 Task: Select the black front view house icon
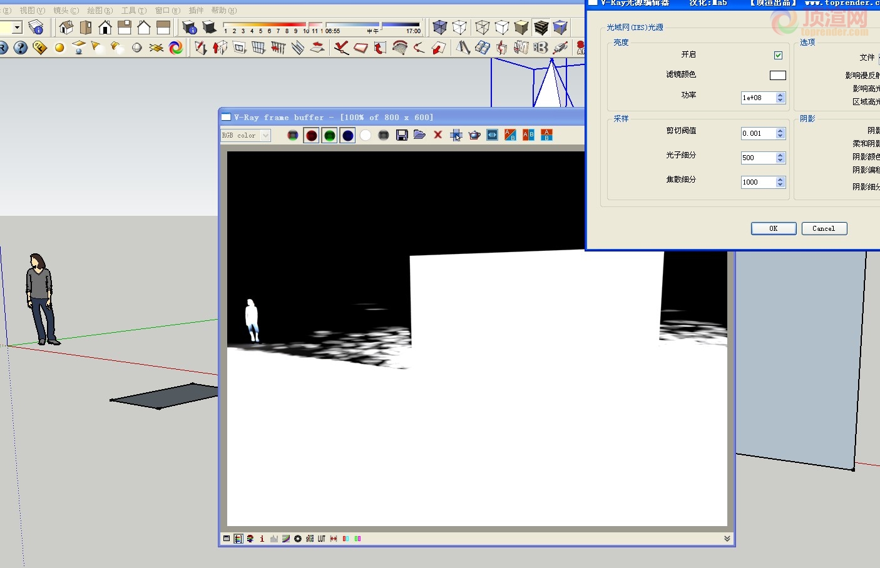coord(105,28)
